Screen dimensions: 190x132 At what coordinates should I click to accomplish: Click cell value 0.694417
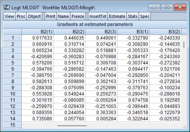pyautogui.click(x=138, y=69)
